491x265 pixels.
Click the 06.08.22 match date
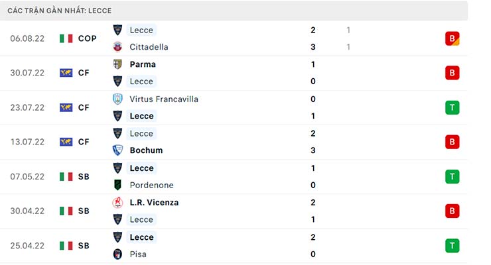click(27, 38)
